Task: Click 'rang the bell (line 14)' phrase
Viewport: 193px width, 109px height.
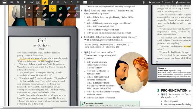Action: pos(95,47)
